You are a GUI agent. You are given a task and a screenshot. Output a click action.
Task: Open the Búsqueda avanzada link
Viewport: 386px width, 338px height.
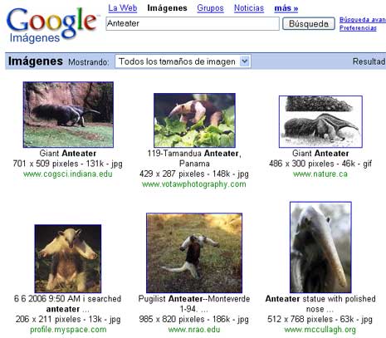click(363, 20)
